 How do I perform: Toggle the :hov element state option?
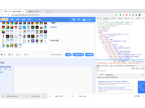coord(133,68)
